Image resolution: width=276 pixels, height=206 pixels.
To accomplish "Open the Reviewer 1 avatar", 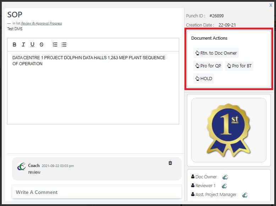I will [x=224, y=186].
